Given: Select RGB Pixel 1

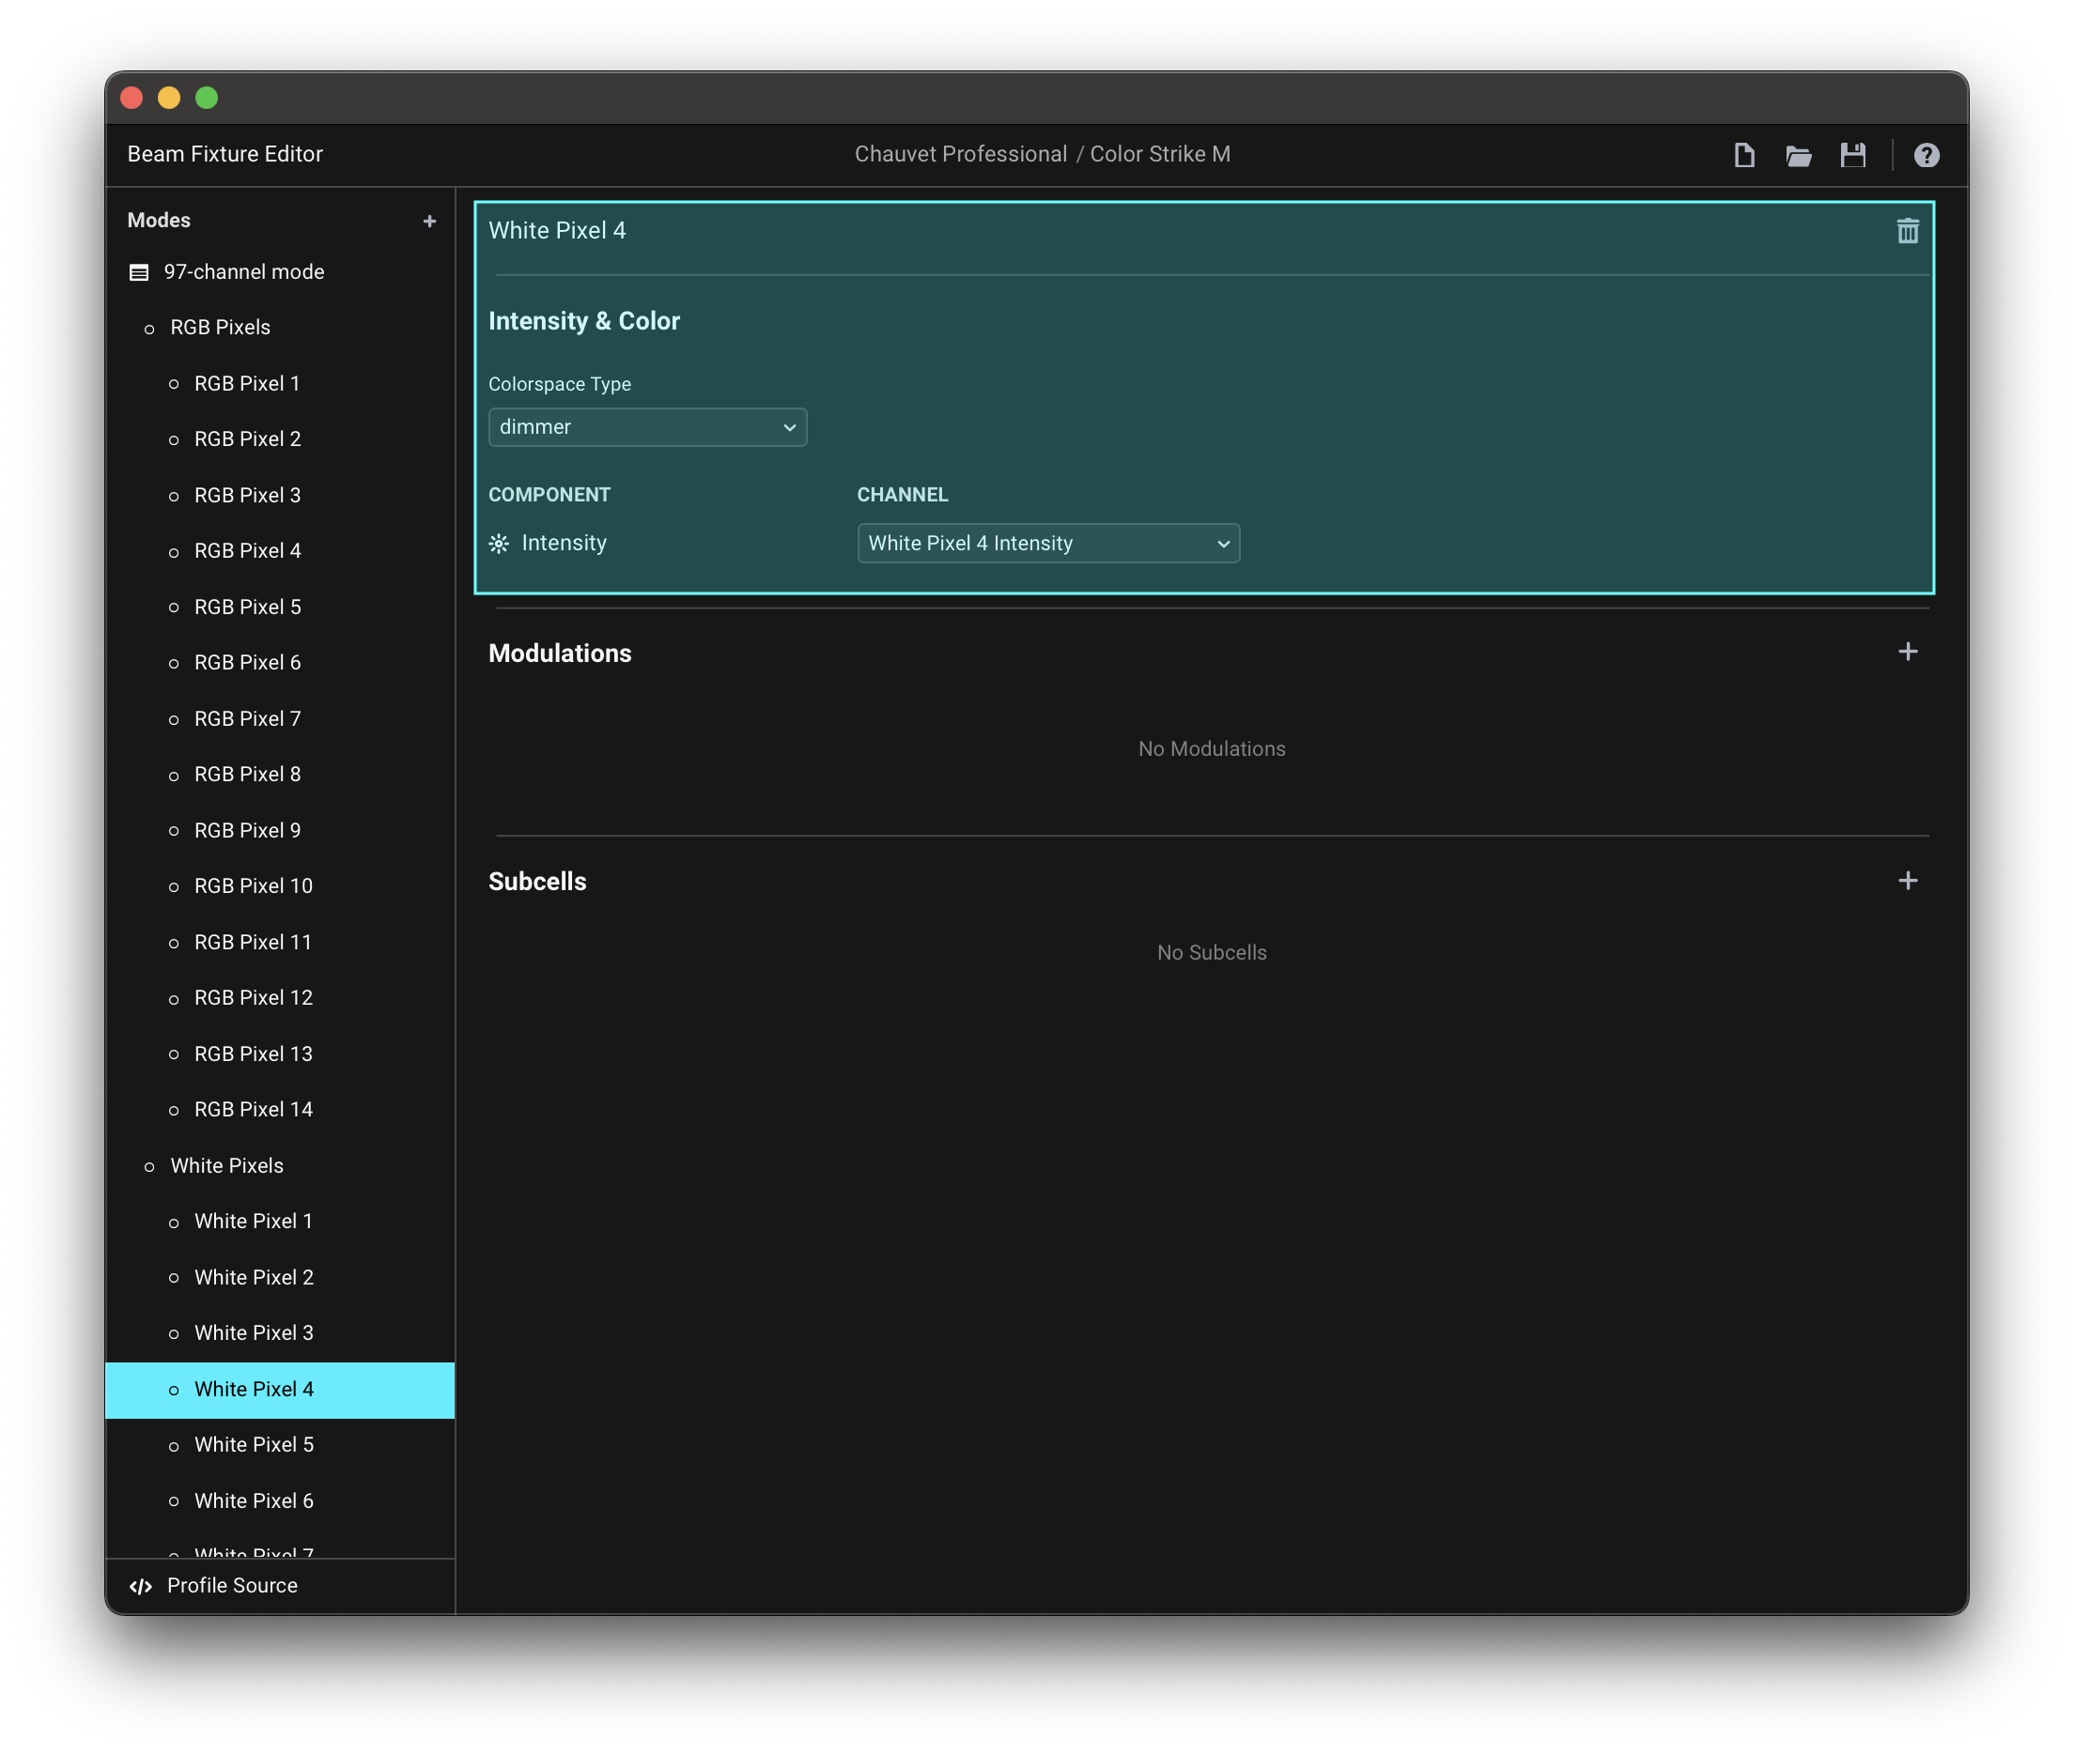Looking at the screenshot, I should [280, 383].
